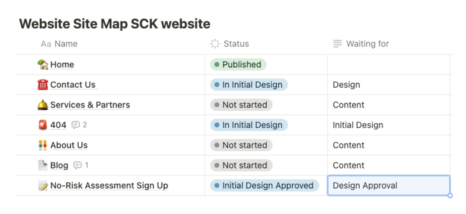Open the Not started status for About Us
The height and width of the screenshot is (214, 466).
[241, 145]
